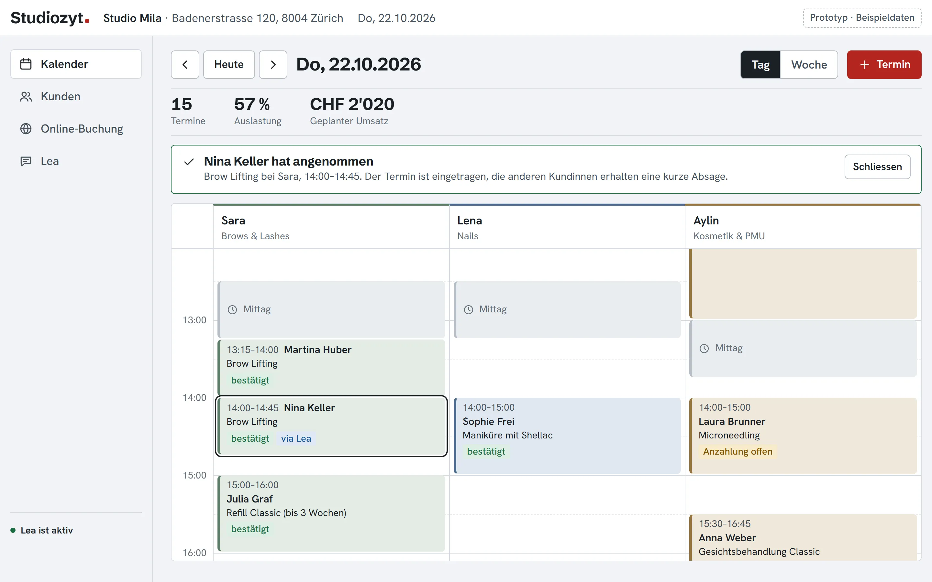This screenshot has height=582, width=932.
Task: Click the clock icon in Aylin's Mittag block
Action: [704, 348]
